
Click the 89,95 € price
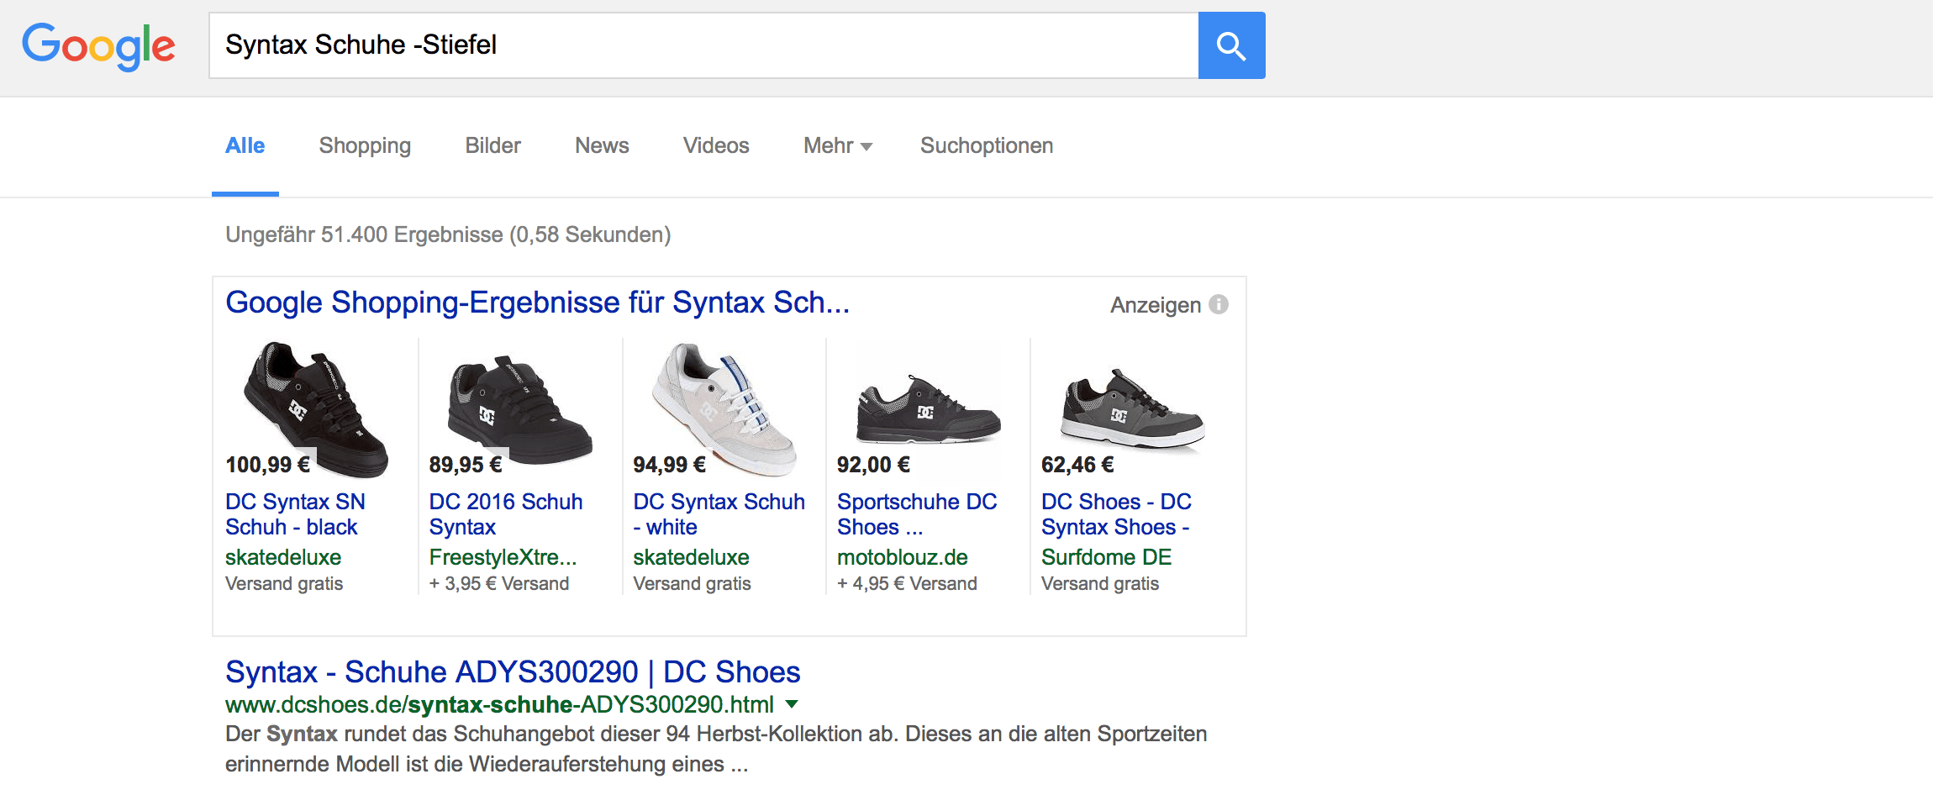tap(466, 465)
